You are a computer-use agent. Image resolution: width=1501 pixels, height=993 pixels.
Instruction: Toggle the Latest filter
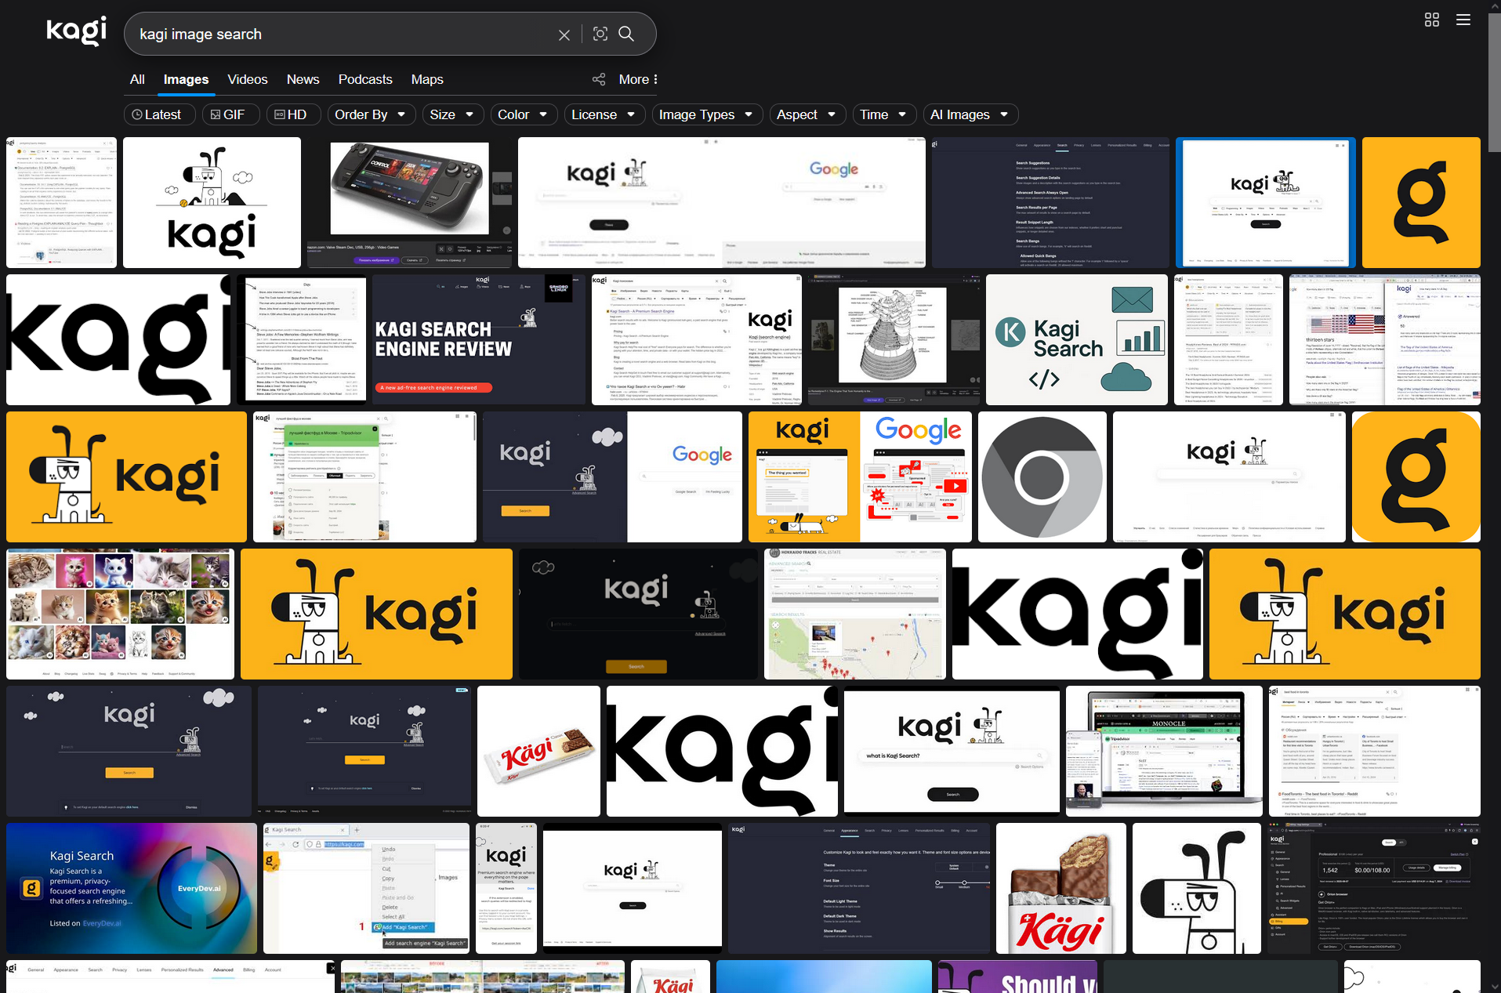tap(156, 114)
